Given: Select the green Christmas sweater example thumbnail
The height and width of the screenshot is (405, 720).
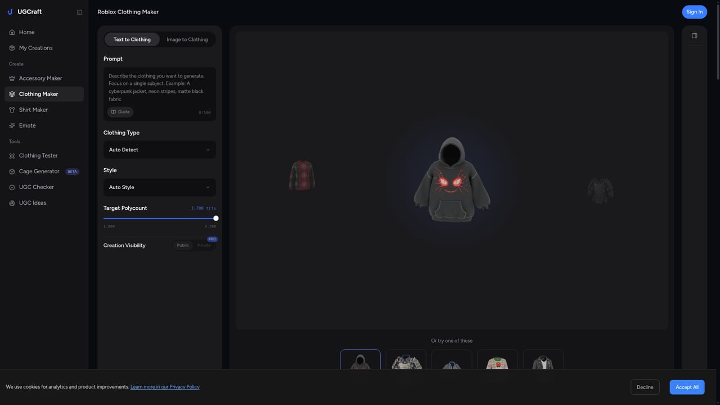Looking at the screenshot, I should coord(497,360).
